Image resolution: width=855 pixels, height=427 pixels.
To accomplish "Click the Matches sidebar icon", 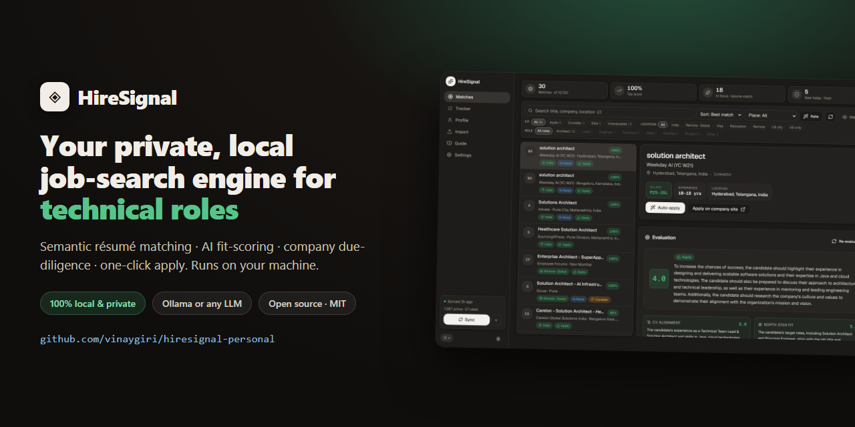I will (x=450, y=97).
